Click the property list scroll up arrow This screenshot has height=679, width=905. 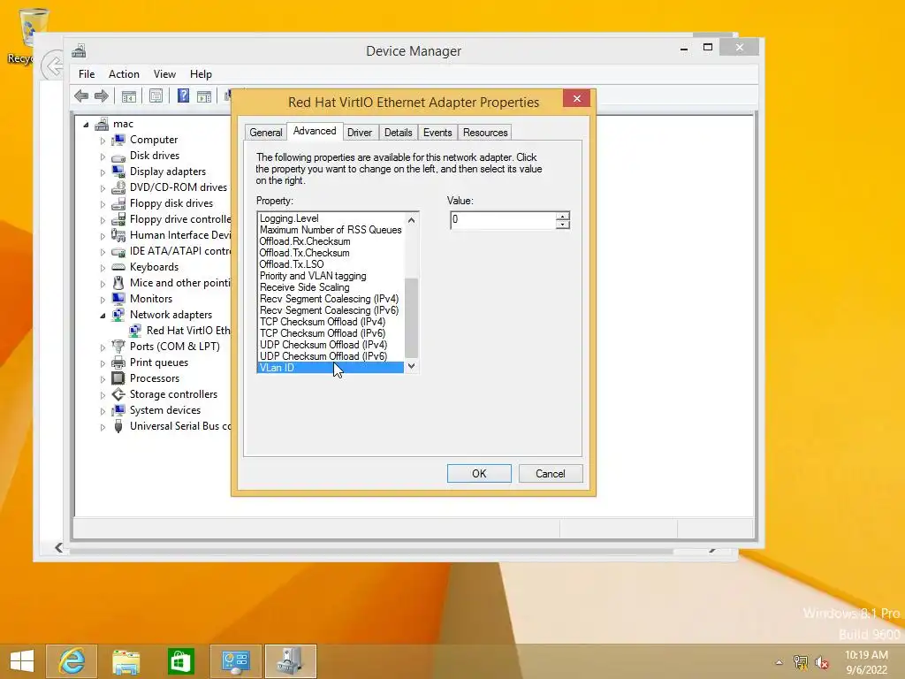(x=412, y=220)
